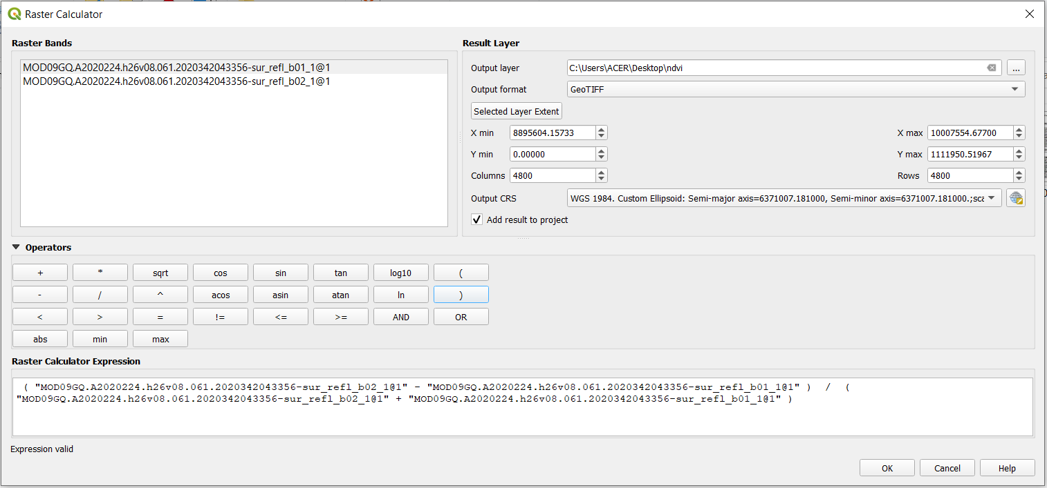1047x488 pixels.
Task: Select the sur_refl_b02 raster band
Action: coord(176,81)
